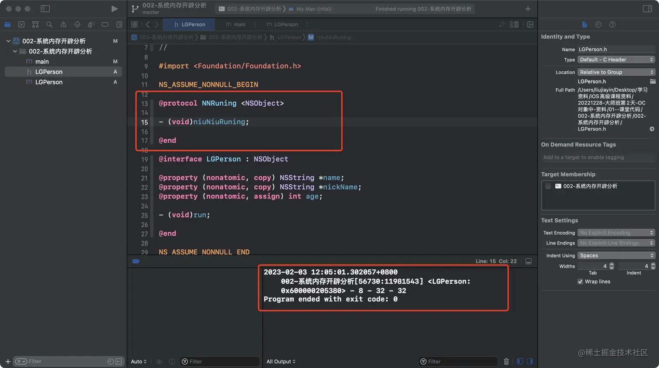659x368 pixels.
Task: Toggle recent files filter in navigator
Action: click(110, 361)
